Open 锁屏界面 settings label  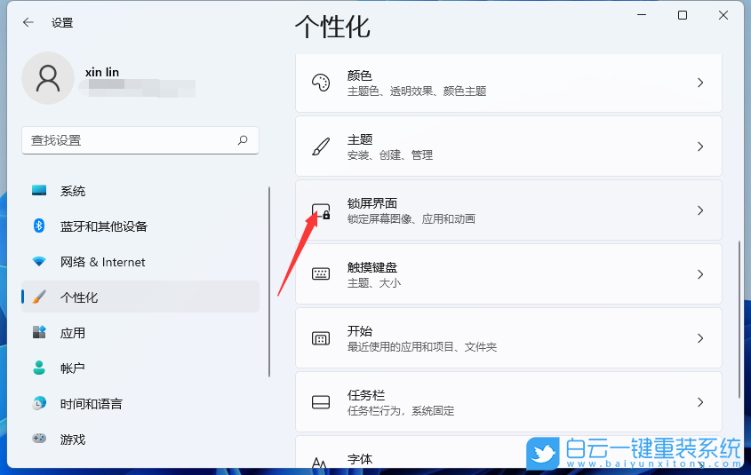pos(372,203)
